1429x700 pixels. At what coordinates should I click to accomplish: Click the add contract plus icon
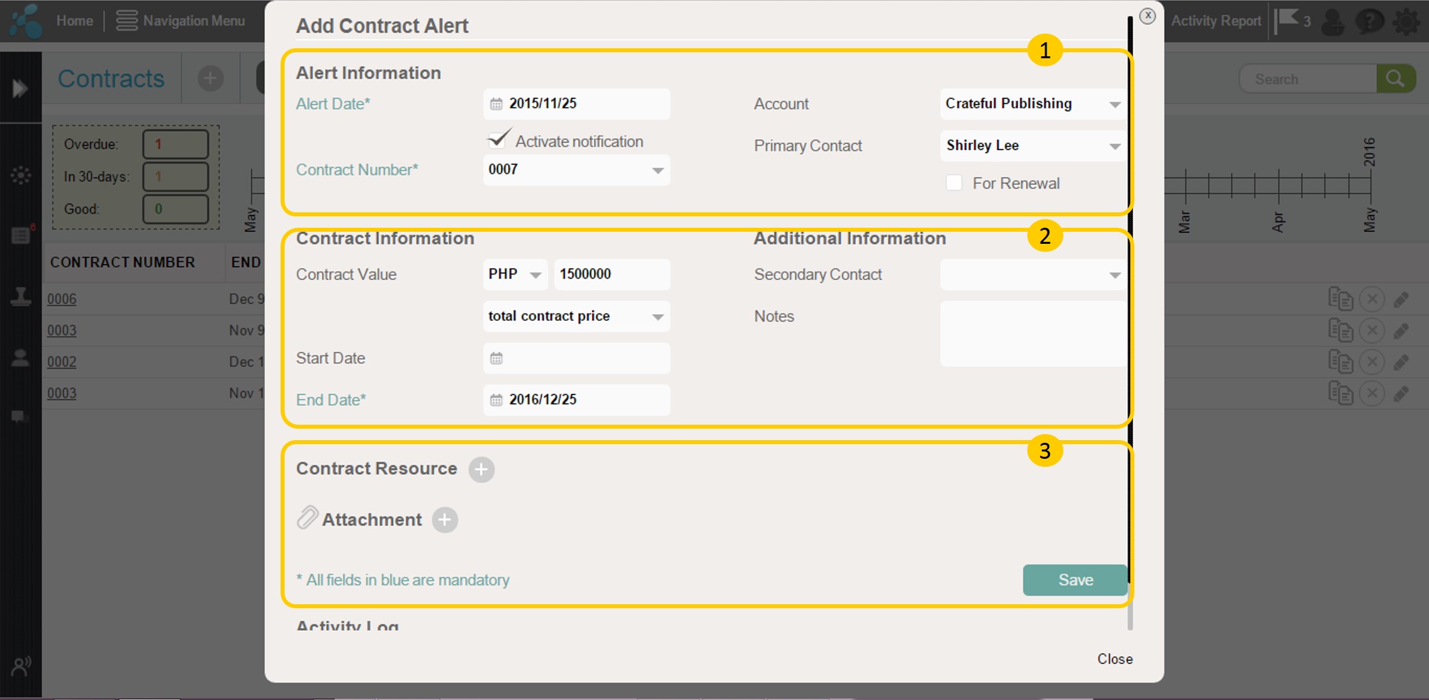(210, 78)
